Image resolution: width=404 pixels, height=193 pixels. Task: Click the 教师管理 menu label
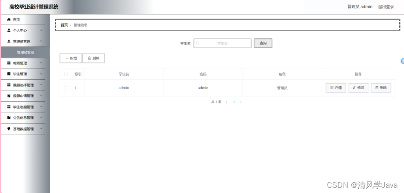click(x=20, y=63)
